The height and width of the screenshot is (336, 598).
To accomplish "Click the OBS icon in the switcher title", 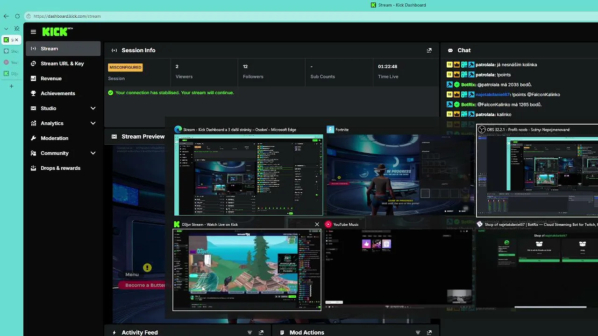I will coord(482,130).
